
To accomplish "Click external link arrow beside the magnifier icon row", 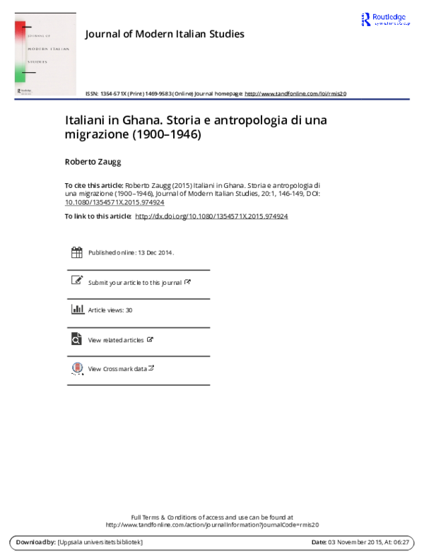I will pos(150,339).
